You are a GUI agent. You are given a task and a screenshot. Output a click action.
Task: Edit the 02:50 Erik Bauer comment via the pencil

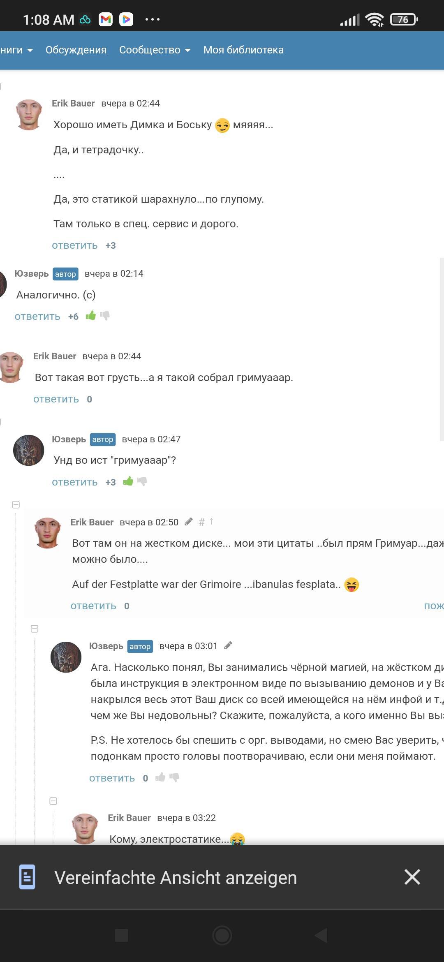[188, 522]
